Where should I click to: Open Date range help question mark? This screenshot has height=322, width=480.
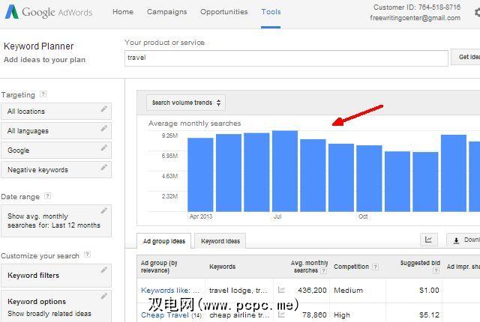click(47, 196)
